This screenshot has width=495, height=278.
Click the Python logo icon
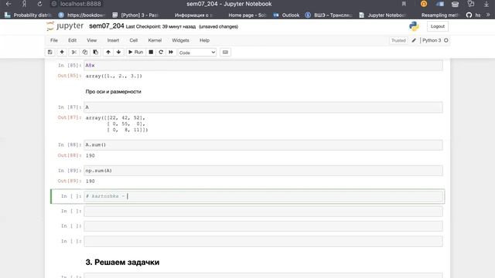414,26
